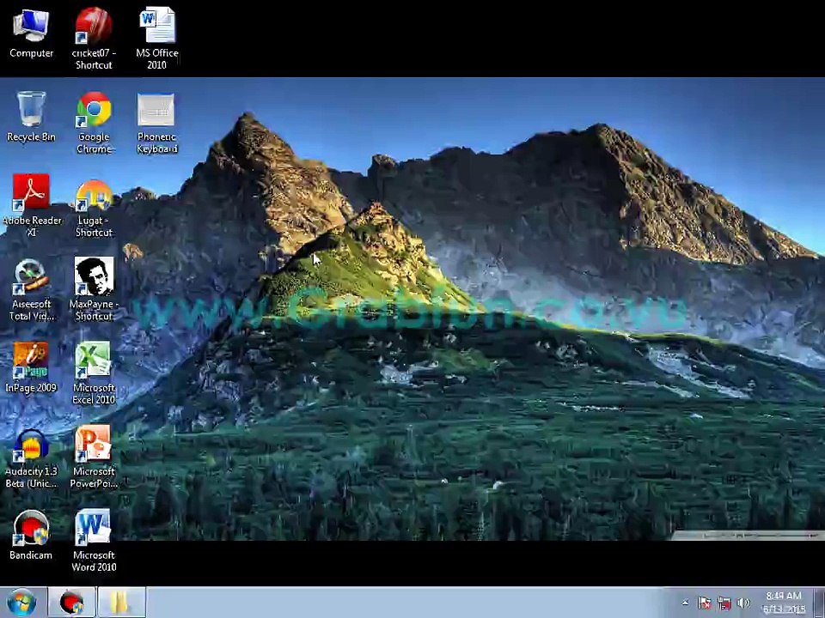Viewport: 825px width, 618px height.
Task: Select the Phonetic Keyboard icon
Action: point(156,123)
